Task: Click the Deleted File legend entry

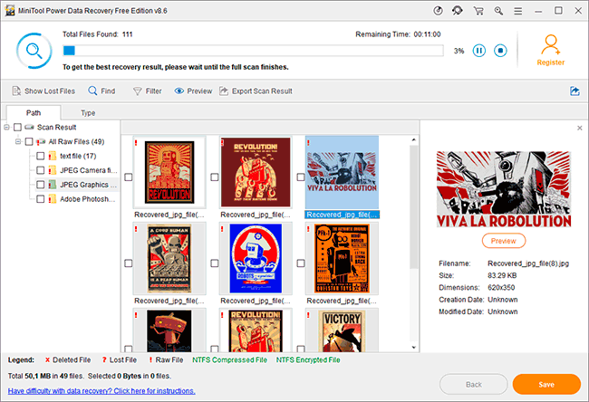Action: [x=68, y=360]
